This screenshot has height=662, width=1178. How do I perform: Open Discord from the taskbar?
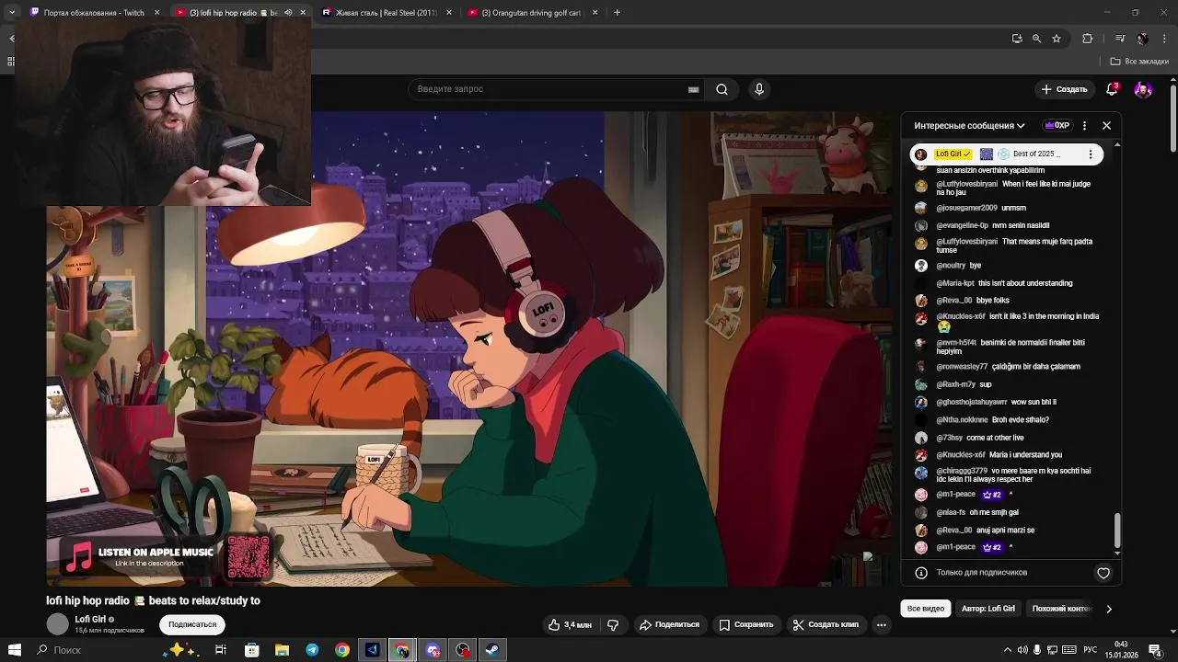433,650
